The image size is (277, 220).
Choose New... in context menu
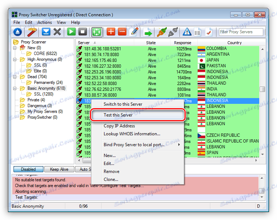pos(138,156)
